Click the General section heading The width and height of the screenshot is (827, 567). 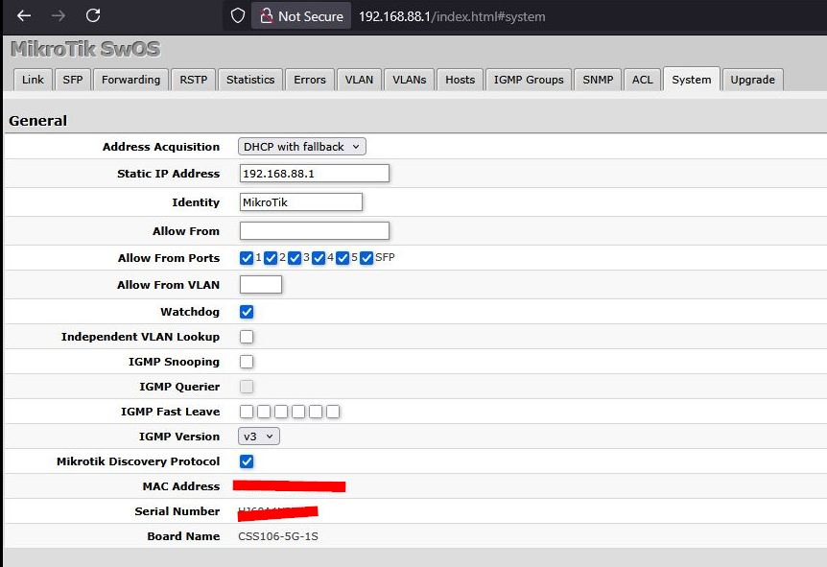38,121
